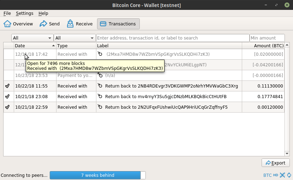This screenshot has width=293, height=180.
Task: Open the Receive tab
Action: [79, 24]
